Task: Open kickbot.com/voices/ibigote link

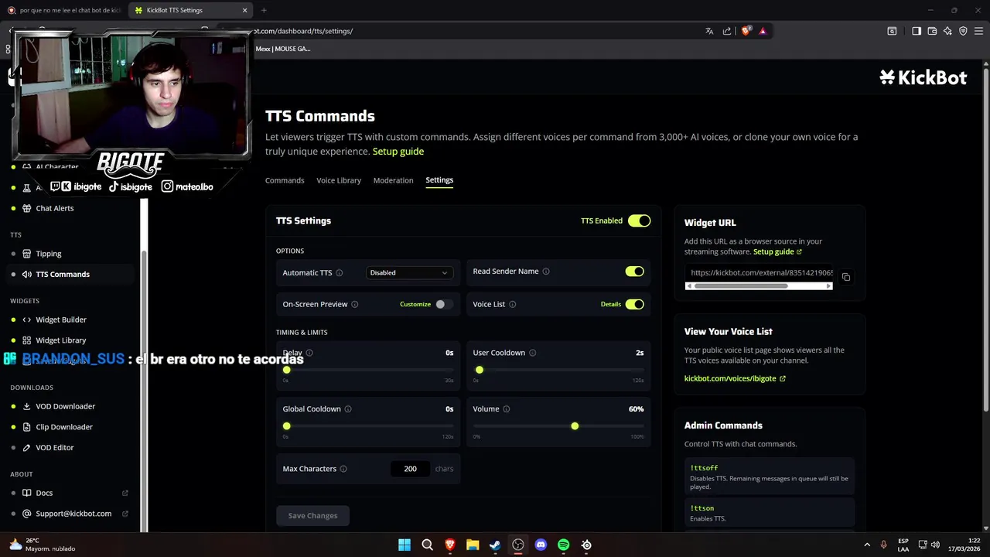Action: pyautogui.click(x=734, y=378)
